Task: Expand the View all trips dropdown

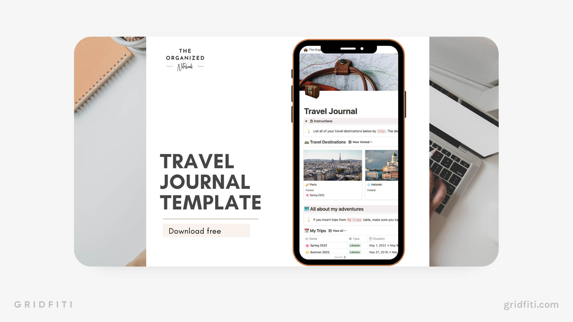Action: coord(338,230)
